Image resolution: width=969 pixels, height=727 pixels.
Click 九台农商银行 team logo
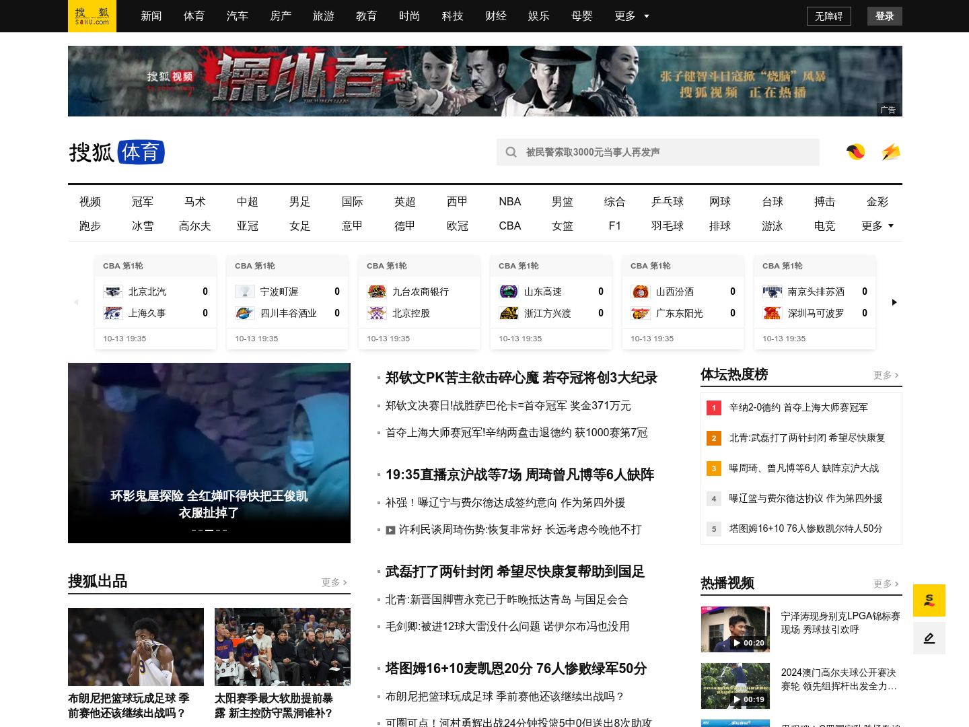[x=377, y=291]
